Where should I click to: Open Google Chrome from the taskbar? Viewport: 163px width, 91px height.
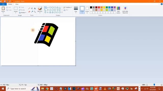pyautogui.click(x=47, y=89)
